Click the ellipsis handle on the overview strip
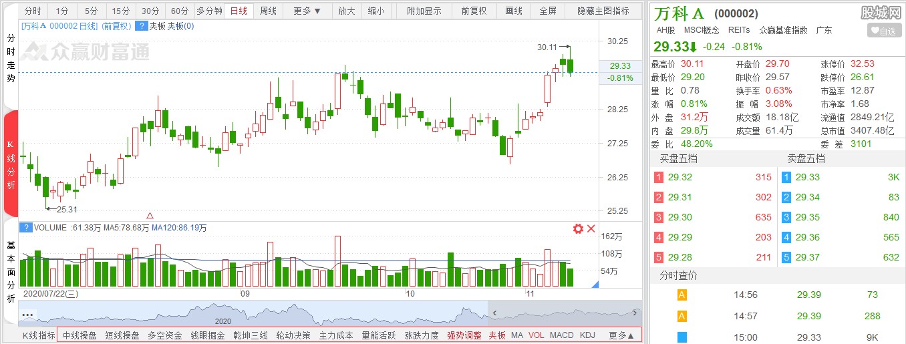Screen dimensions: 906x344 tap(27, 314)
